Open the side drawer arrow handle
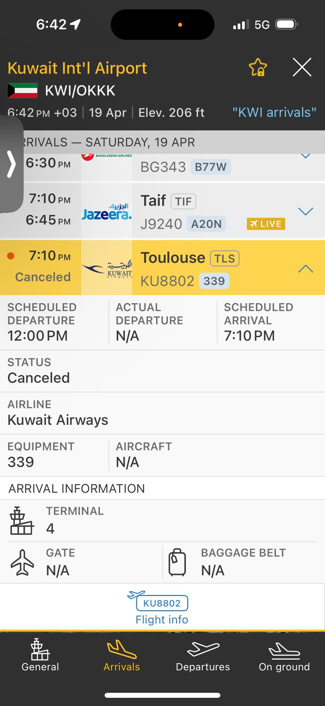Viewport: 325px width, 706px height. point(12,165)
